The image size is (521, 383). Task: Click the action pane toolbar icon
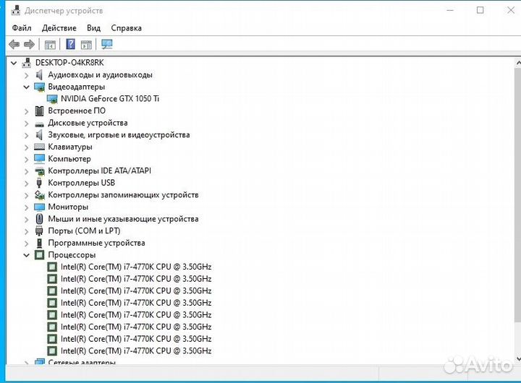(x=86, y=44)
